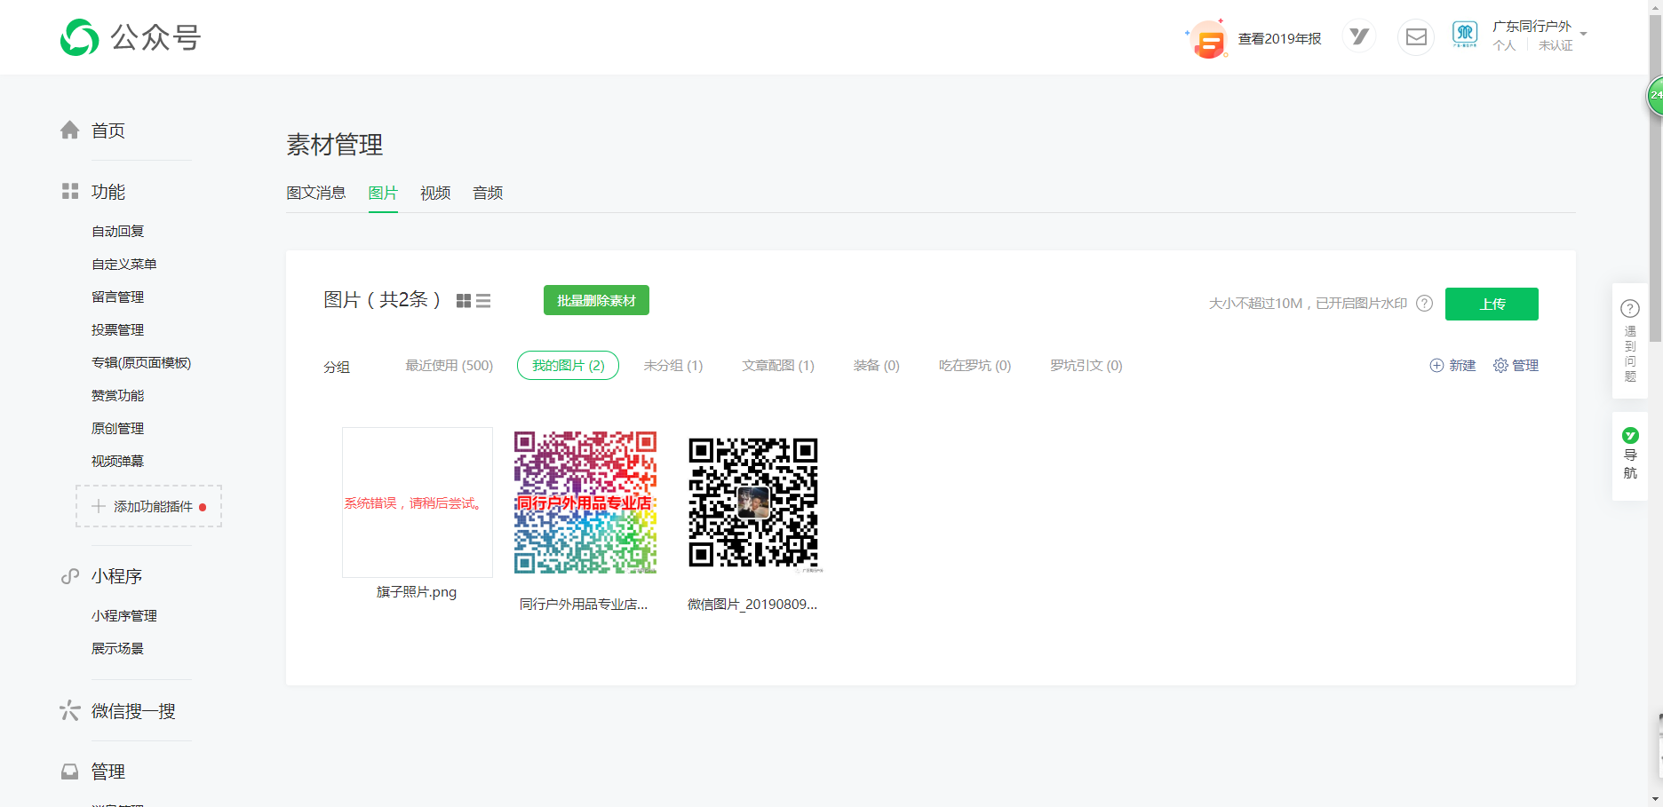Click the gear icon for 管理 groups
Screen dimensions: 1663x807
tap(1500, 366)
